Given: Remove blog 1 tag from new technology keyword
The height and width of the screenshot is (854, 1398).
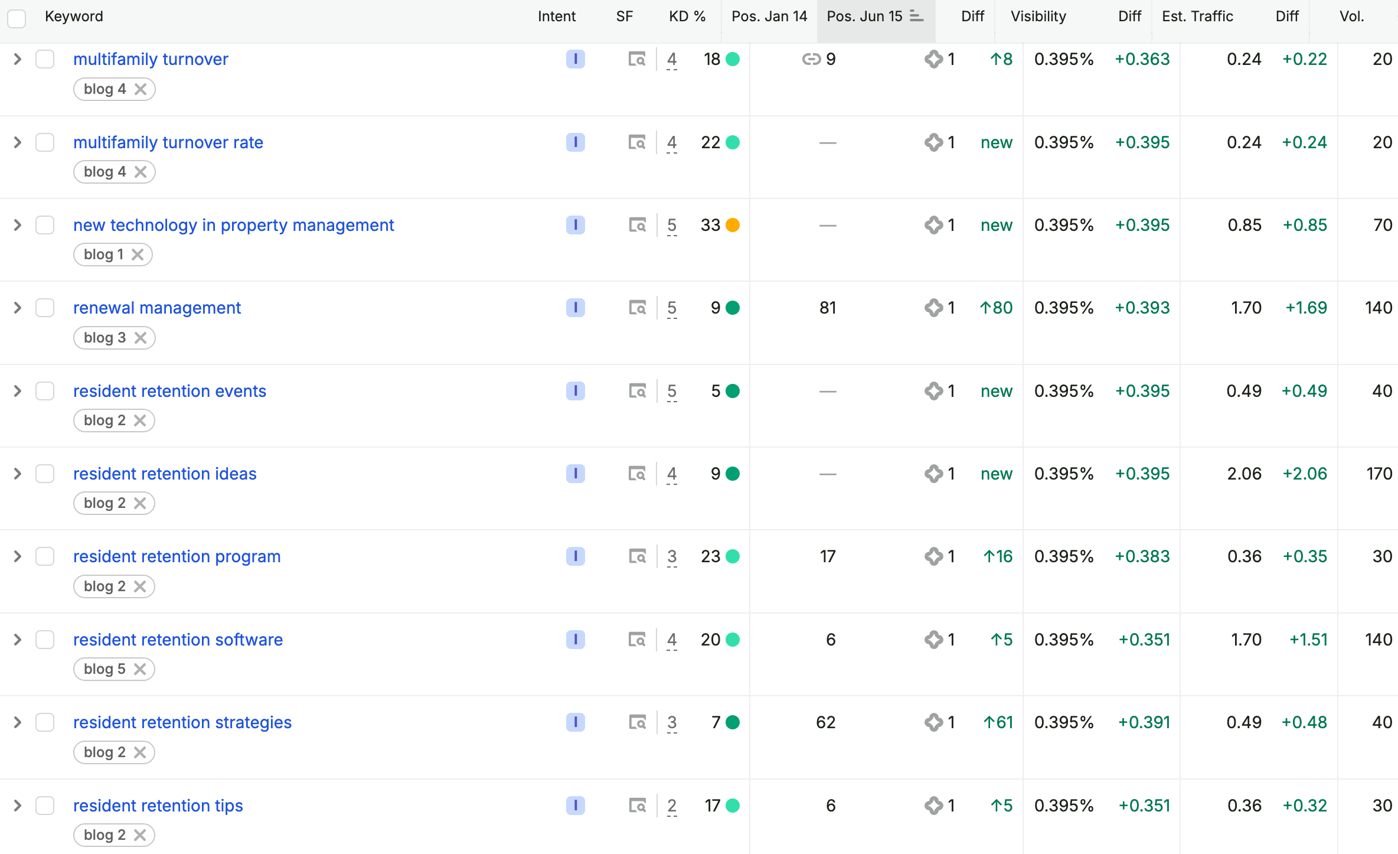Looking at the screenshot, I should click(138, 255).
